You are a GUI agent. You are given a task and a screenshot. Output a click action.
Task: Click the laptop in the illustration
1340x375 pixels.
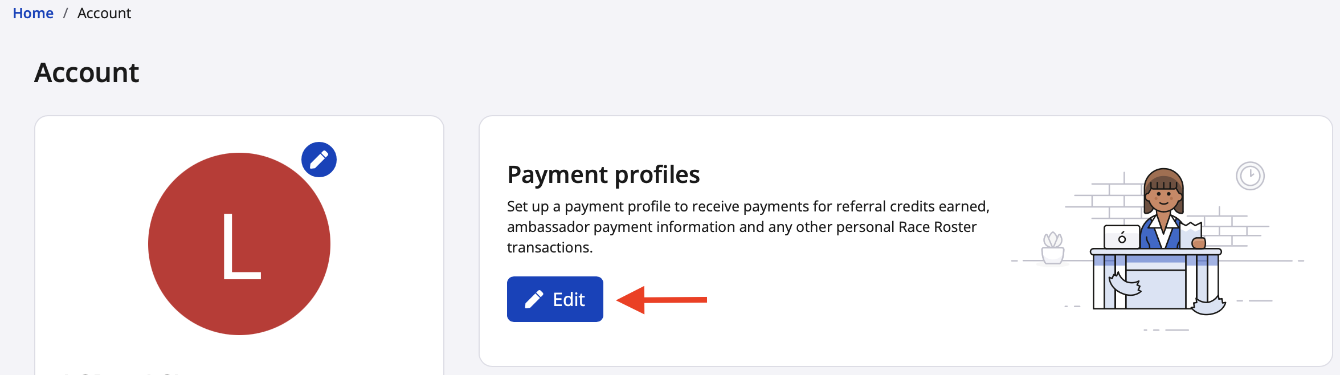[1121, 237]
